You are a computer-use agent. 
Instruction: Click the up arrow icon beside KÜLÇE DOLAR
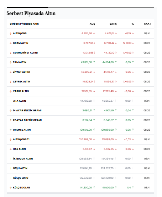coord(11,188)
